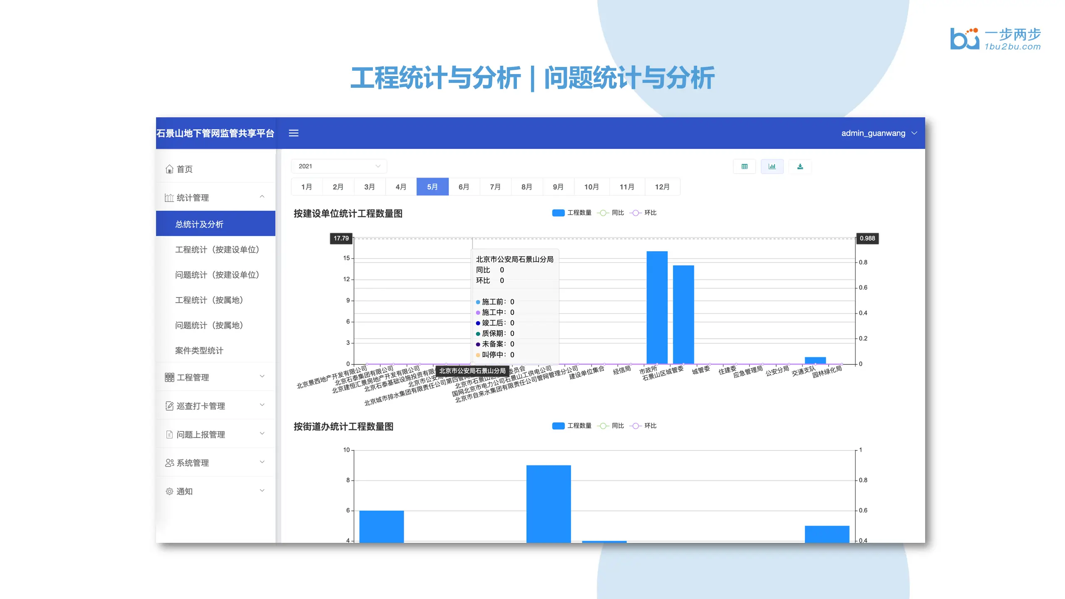Screen dimensions: 1065x599
Task: Select the 6月 month tab
Action: 464,187
